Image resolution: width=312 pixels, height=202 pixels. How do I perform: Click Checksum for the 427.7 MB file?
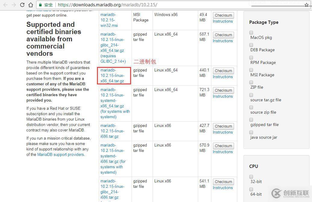click(x=223, y=126)
